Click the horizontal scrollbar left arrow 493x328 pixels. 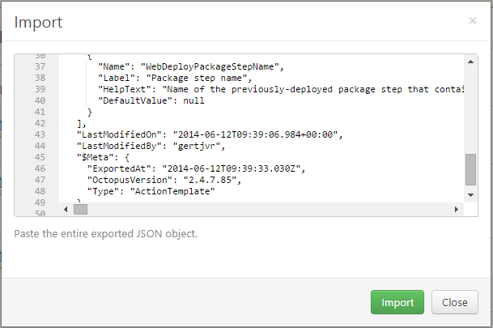point(66,210)
